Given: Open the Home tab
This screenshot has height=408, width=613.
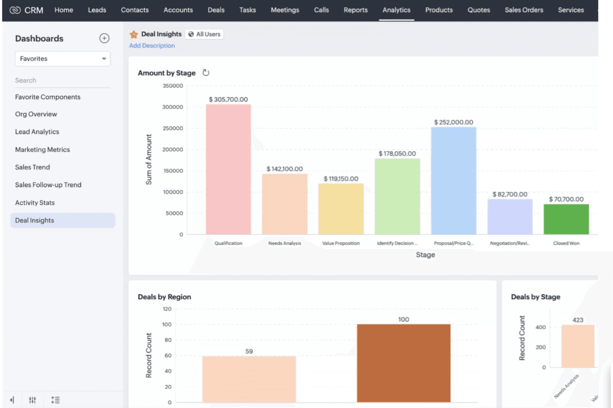Looking at the screenshot, I should [64, 10].
